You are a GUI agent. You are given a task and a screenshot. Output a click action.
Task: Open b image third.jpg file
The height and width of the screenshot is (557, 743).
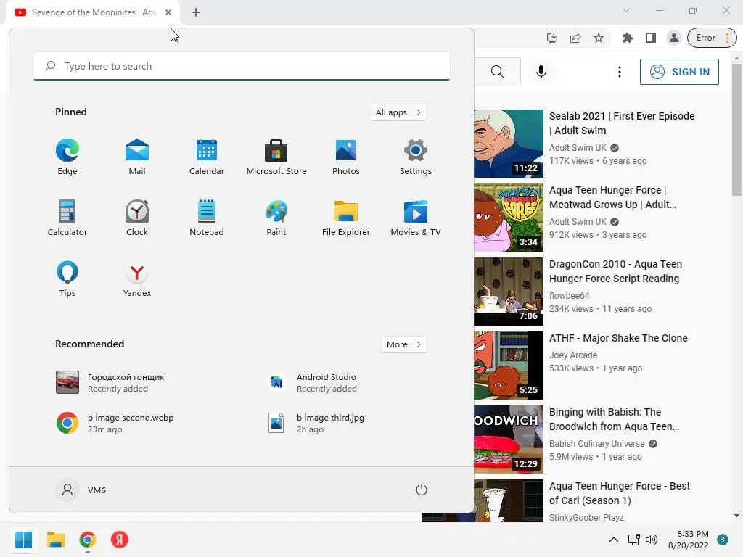(x=316, y=424)
